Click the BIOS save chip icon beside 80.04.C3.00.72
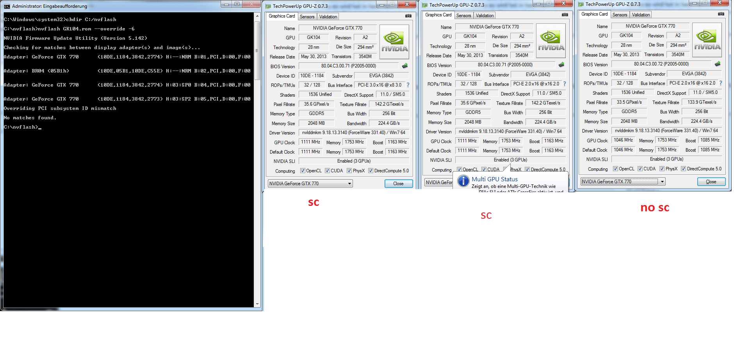The width and height of the screenshot is (743, 338). pos(718,64)
